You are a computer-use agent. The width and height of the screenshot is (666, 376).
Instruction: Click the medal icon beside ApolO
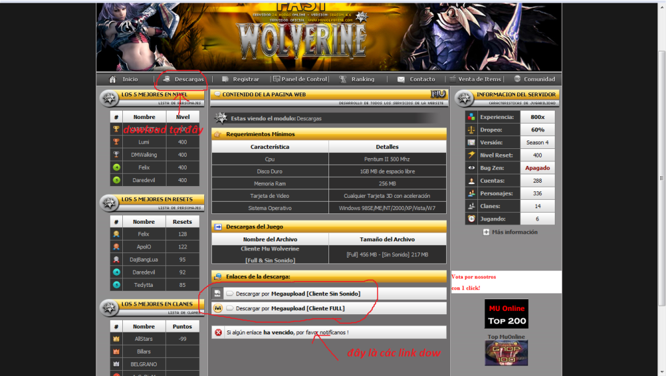pos(116,247)
